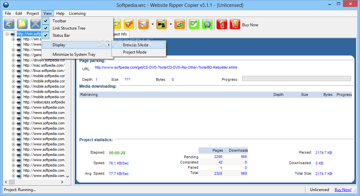The height and width of the screenshot is (196, 360).
Task: Open the BD-Rebuilder.shtml URL link
Action: (166, 67)
